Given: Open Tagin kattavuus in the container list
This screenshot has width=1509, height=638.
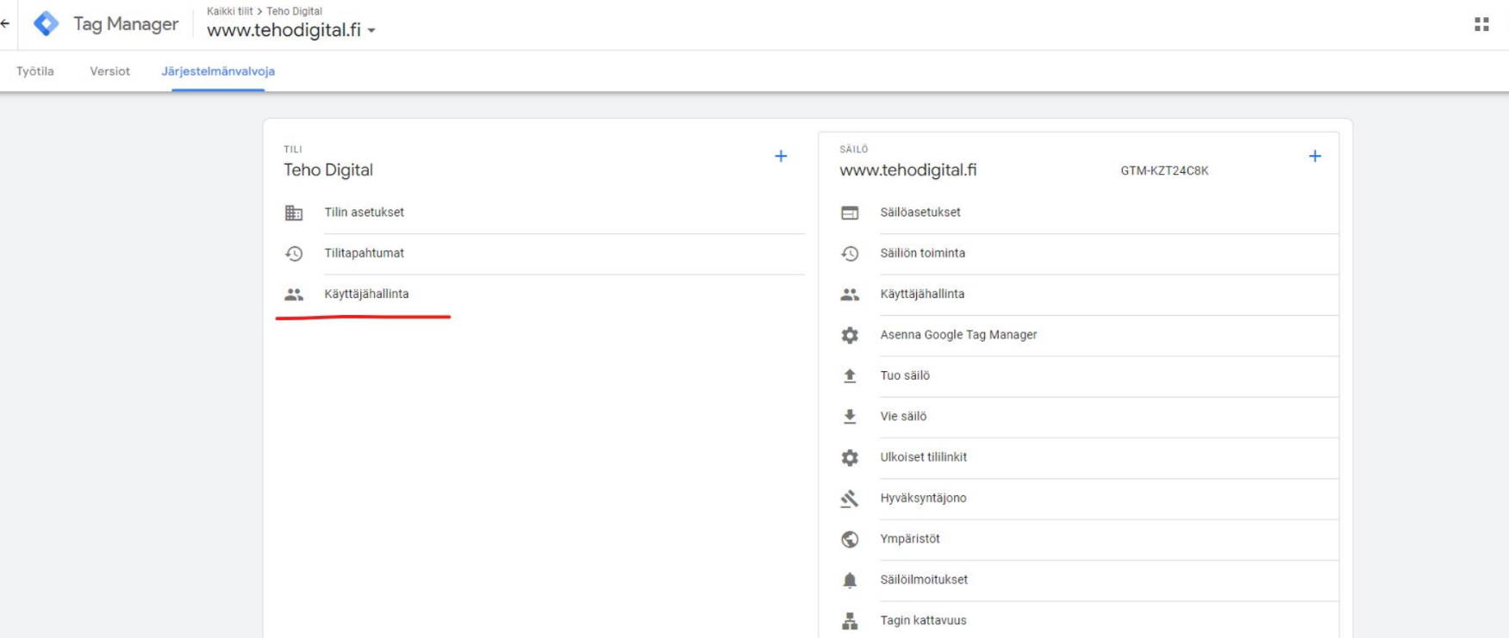Looking at the screenshot, I should (923, 621).
